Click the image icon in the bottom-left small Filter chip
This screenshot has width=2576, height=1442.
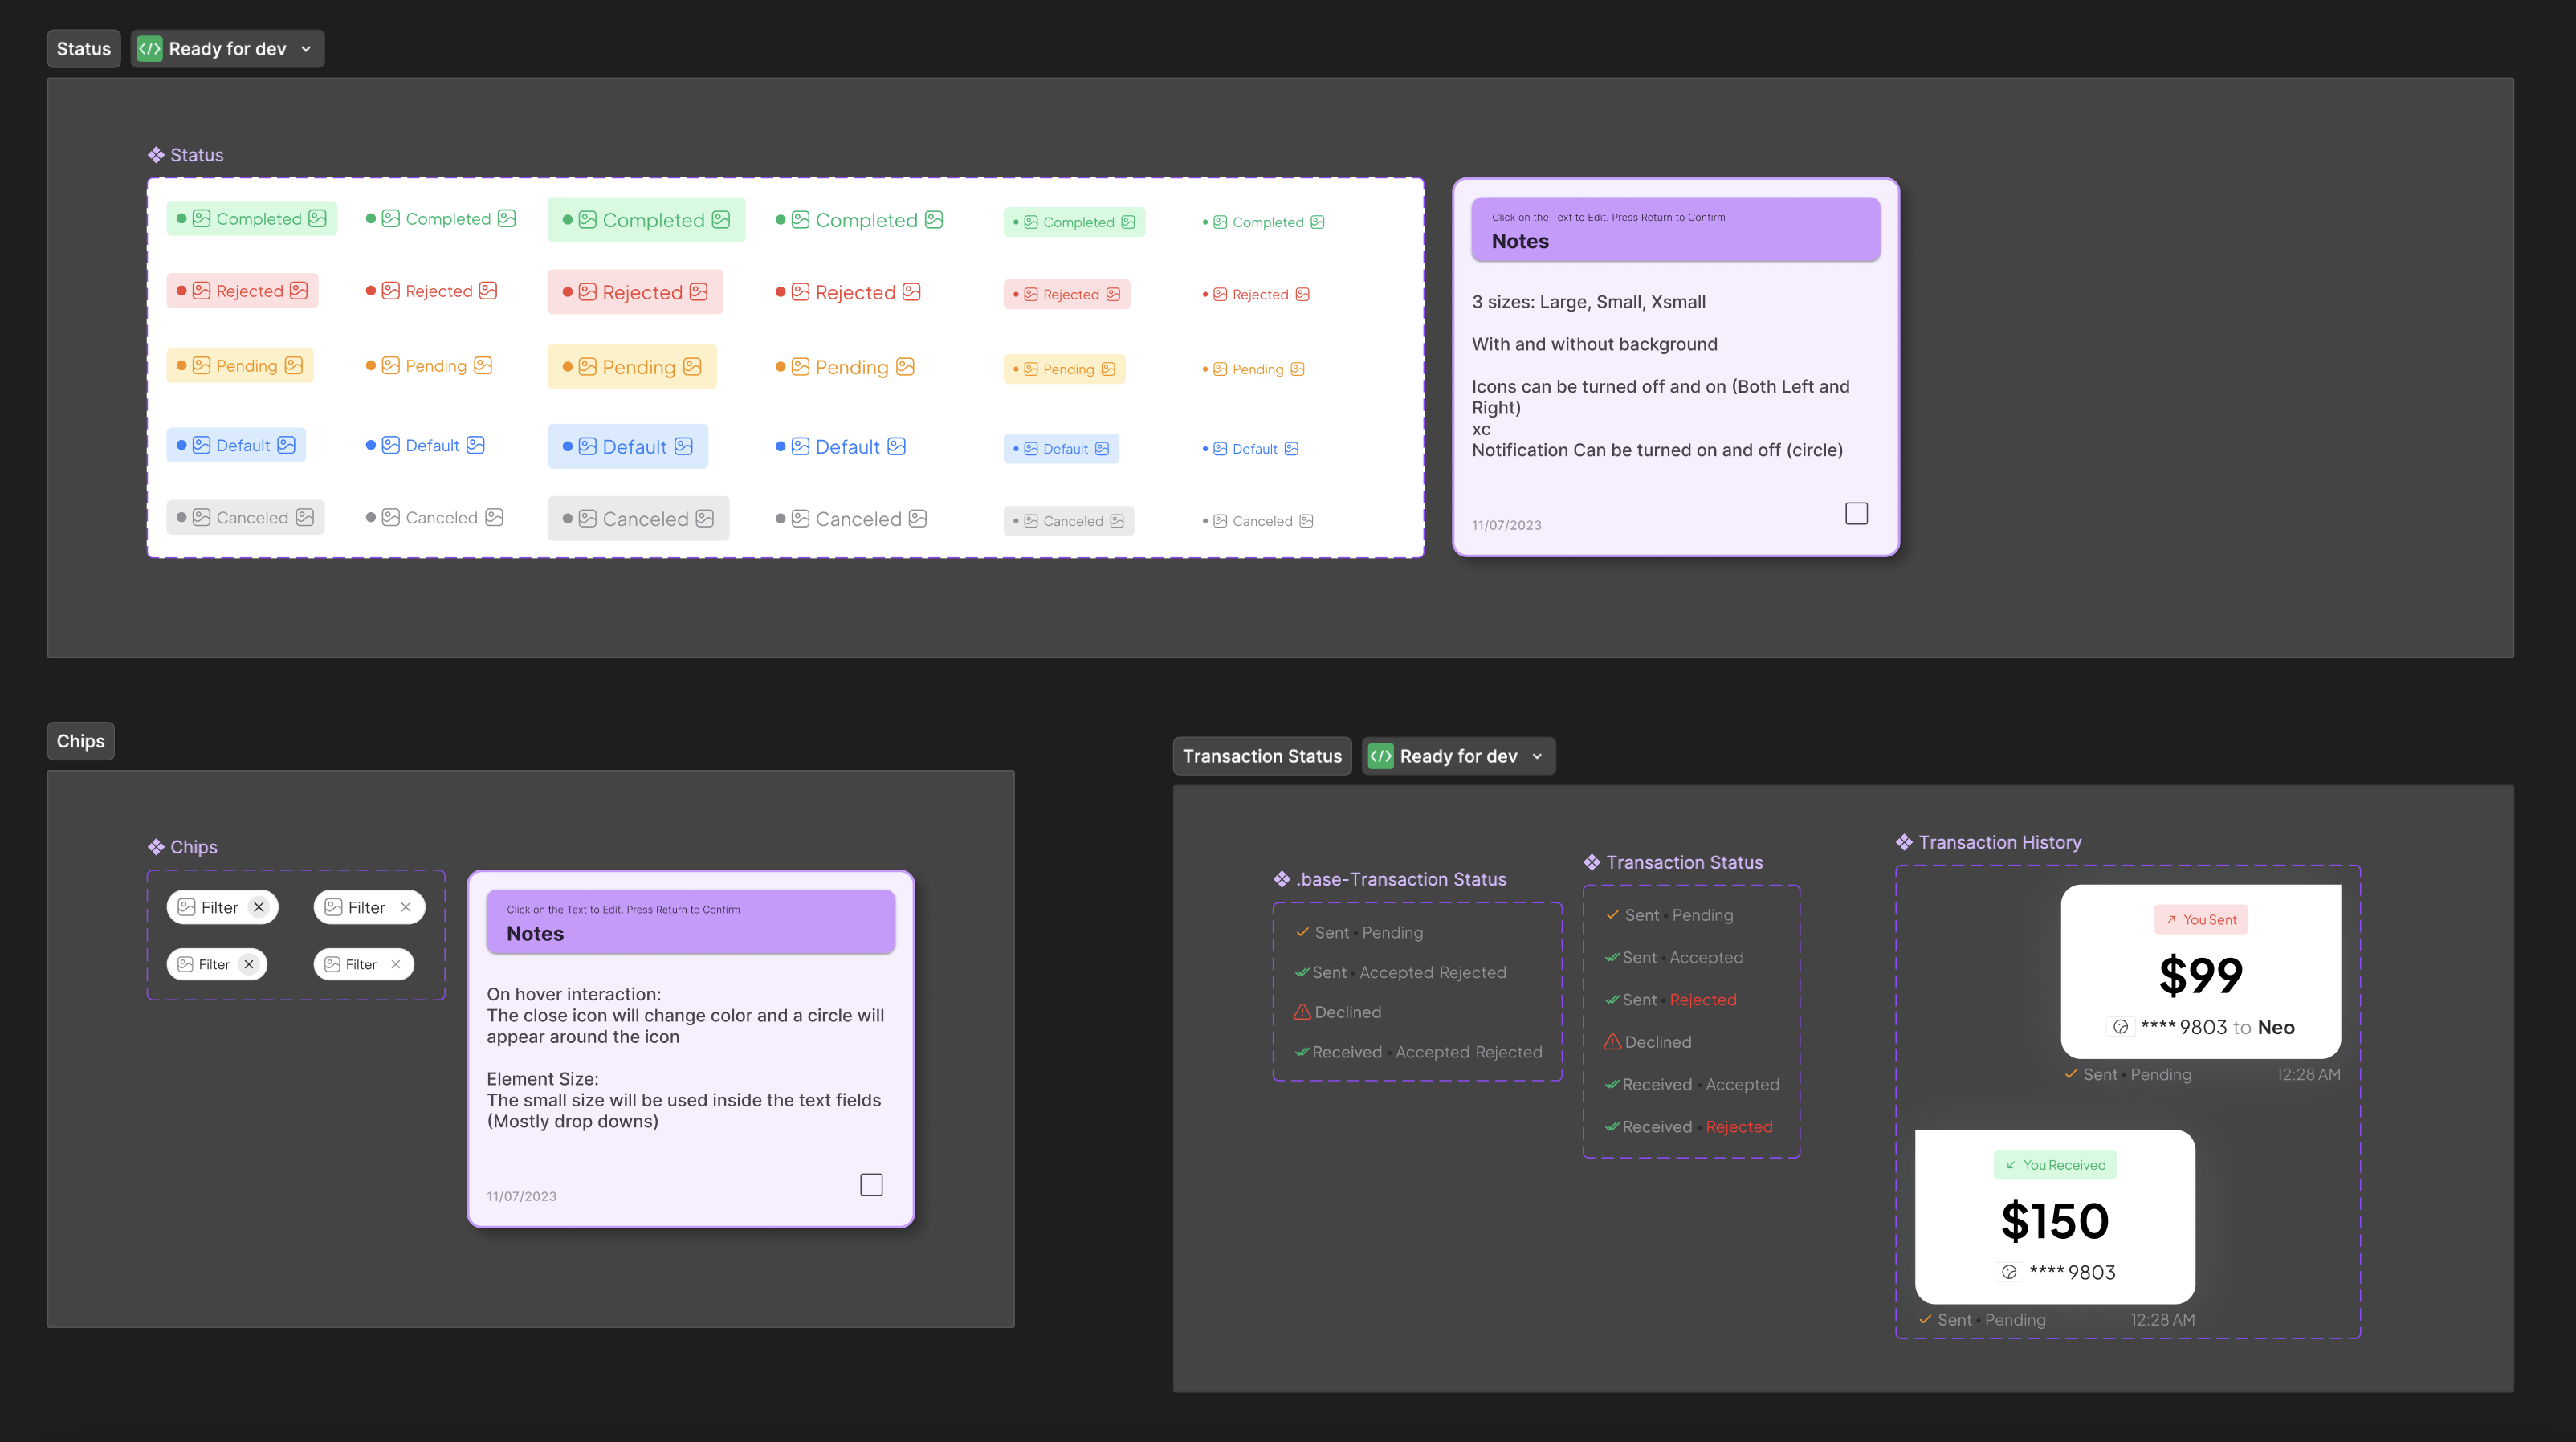185,964
